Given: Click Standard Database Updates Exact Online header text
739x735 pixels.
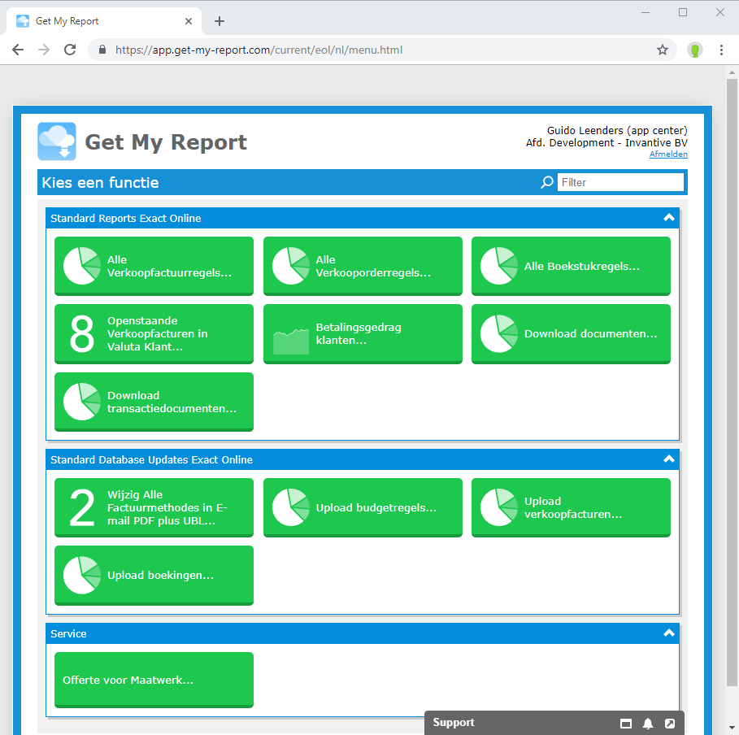Looking at the screenshot, I should (x=151, y=459).
